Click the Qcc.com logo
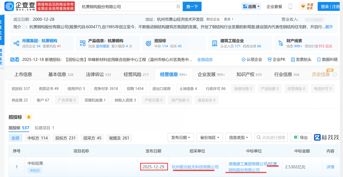This screenshot has width=343, height=177. pyautogui.click(x=20, y=6)
